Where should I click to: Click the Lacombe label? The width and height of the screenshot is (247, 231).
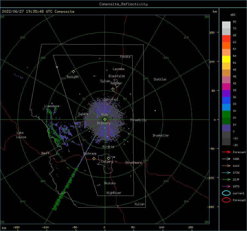pyautogui.click(x=119, y=69)
